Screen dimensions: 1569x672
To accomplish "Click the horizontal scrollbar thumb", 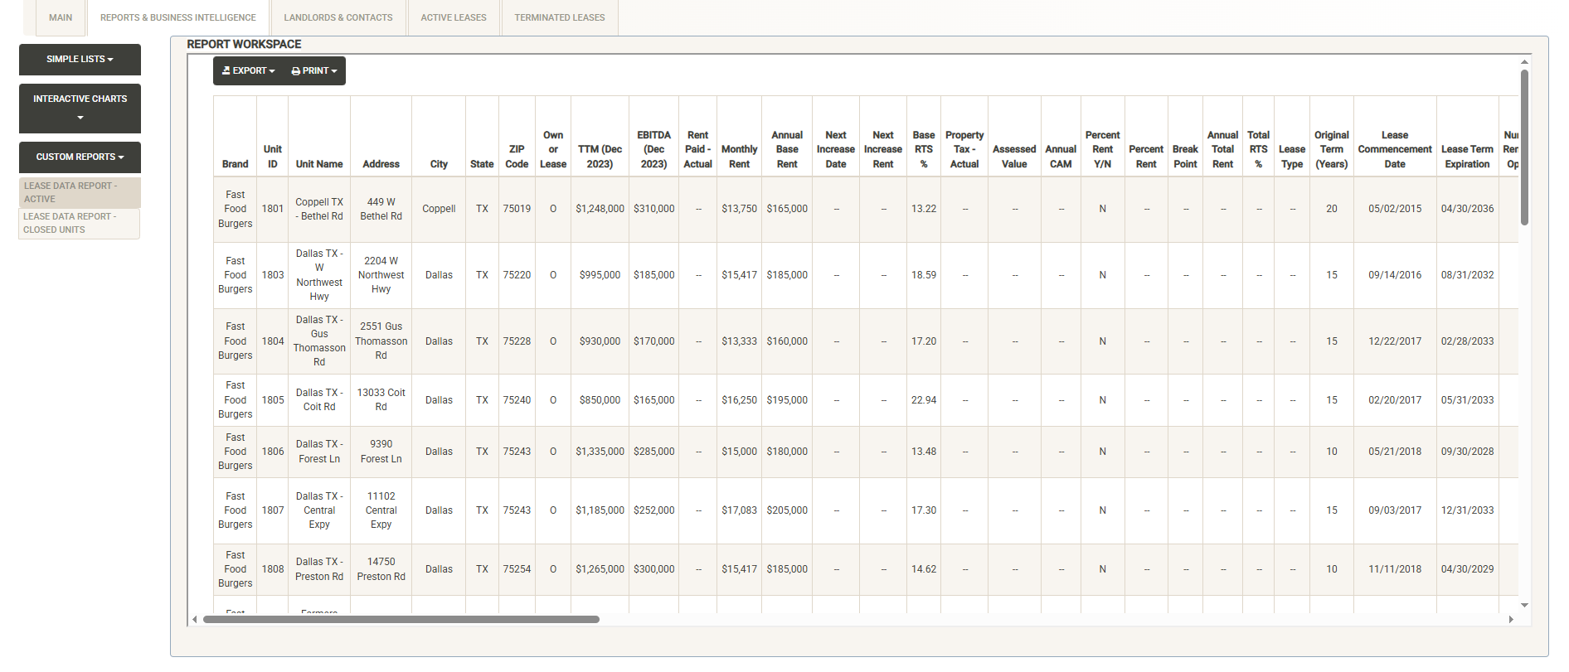I will [x=401, y=619].
